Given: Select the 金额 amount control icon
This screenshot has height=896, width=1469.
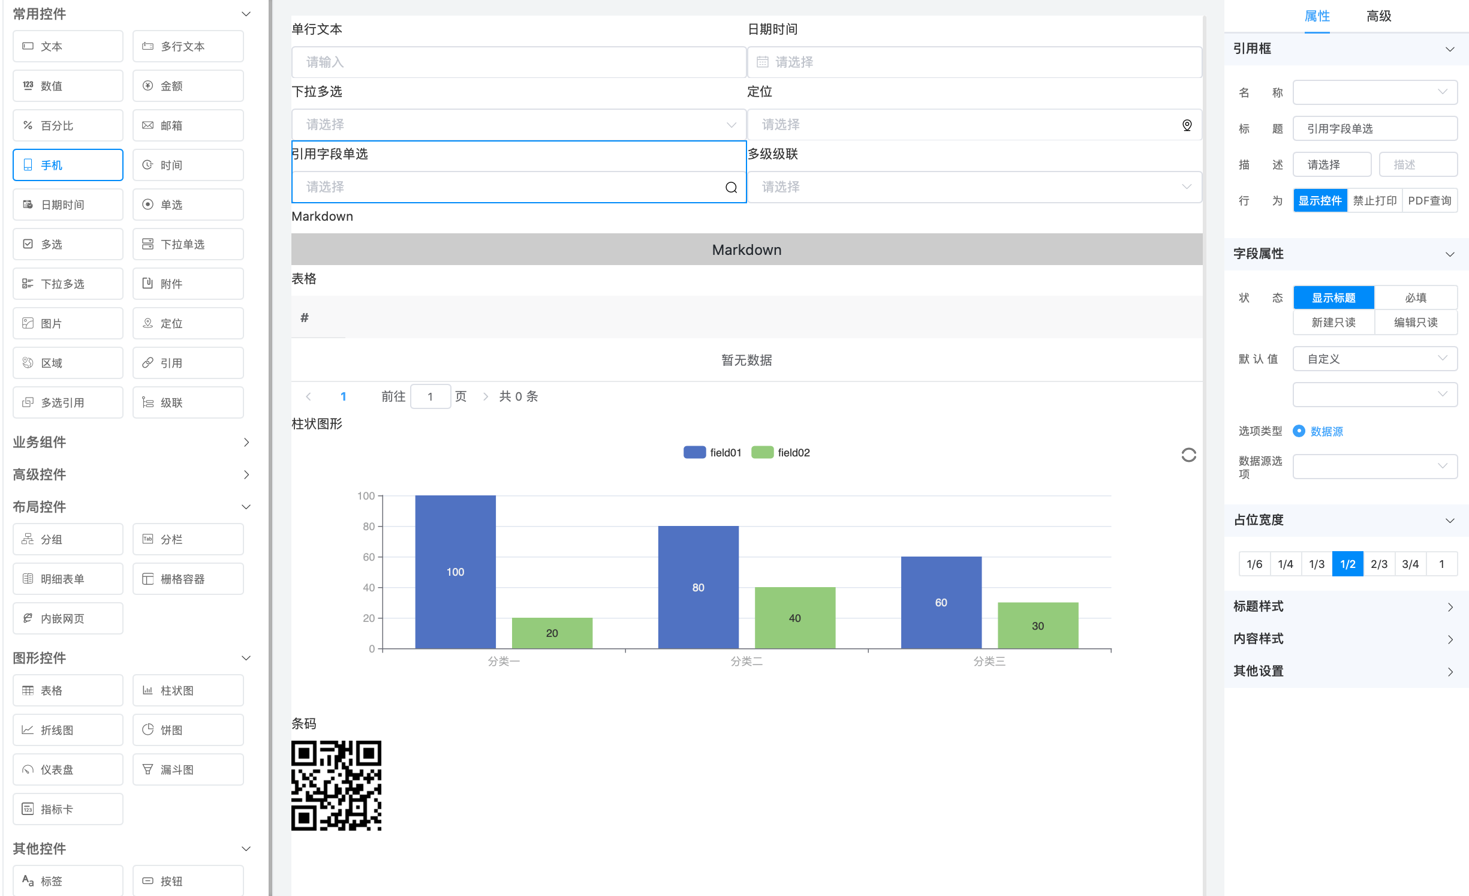Looking at the screenshot, I should point(147,86).
